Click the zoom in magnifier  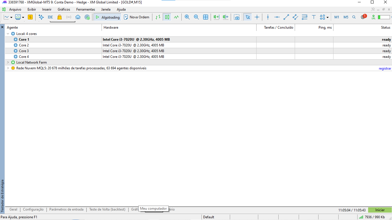tap(187, 17)
